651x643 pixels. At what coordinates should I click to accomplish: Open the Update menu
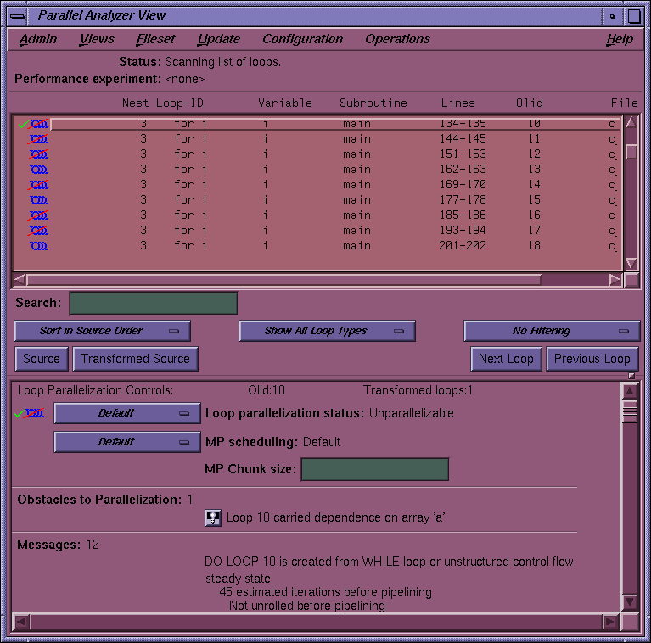coord(218,39)
